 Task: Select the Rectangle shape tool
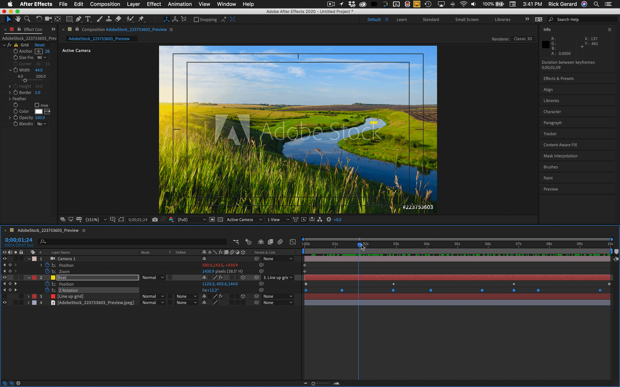pos(69,19)
